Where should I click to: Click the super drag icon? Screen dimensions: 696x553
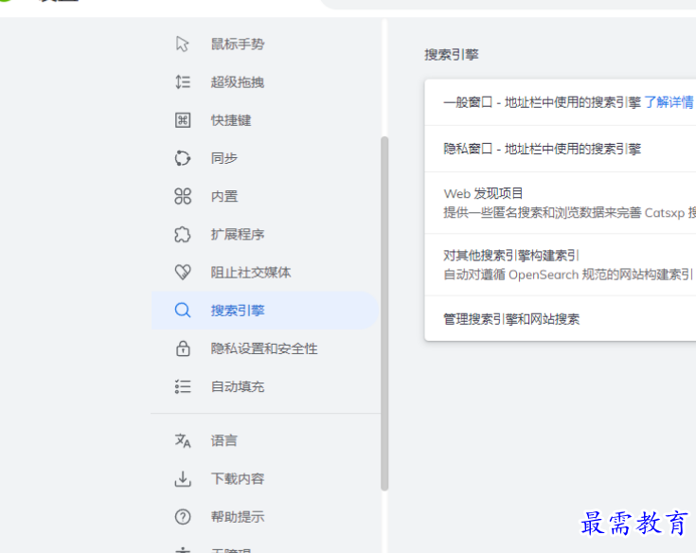(x=183, y=82)
